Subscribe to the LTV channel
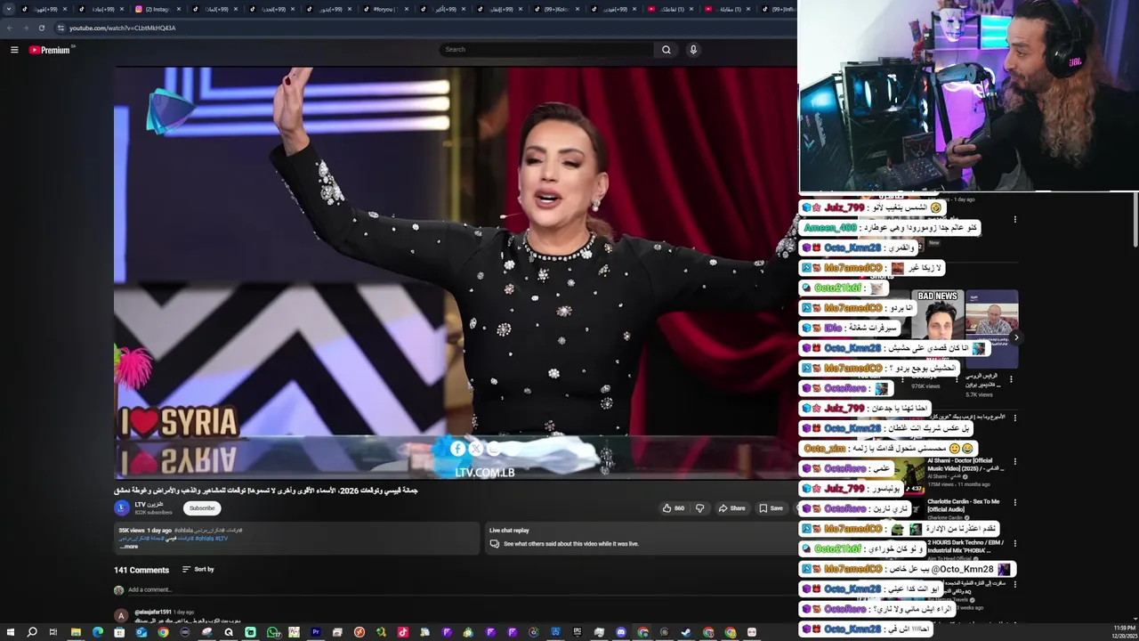Viewport: 1139px width, 641px height. tap(202, 508)
